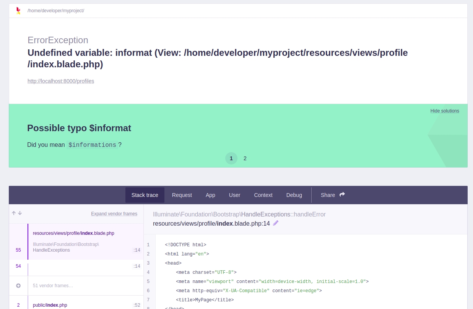Select the public/index.php frame
This screenshot has height=309, width=473.
50,305
